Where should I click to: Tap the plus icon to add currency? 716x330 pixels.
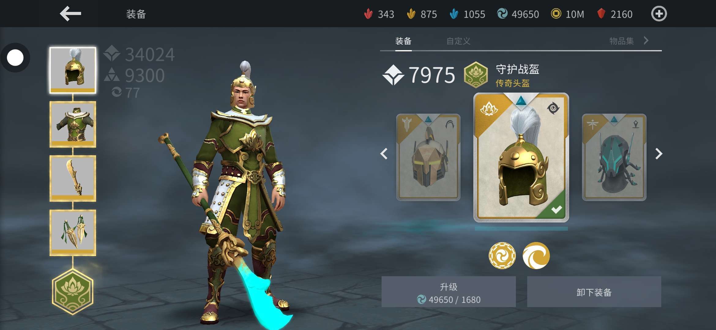(659, 14)
